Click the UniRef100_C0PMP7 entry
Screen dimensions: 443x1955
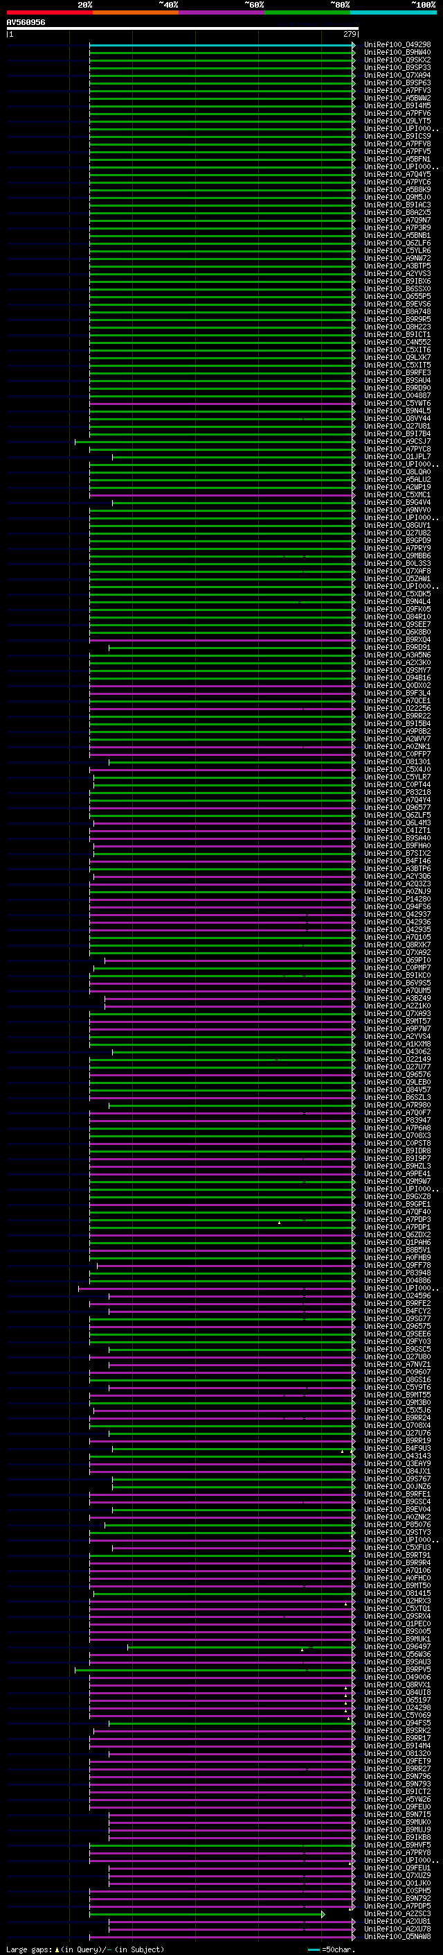click(397, 968)
